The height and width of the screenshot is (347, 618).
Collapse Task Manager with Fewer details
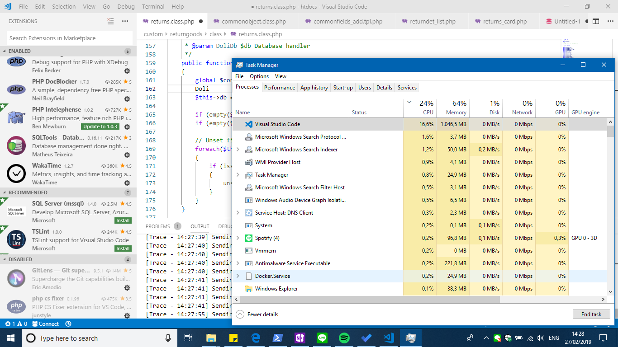pos(257,314)
